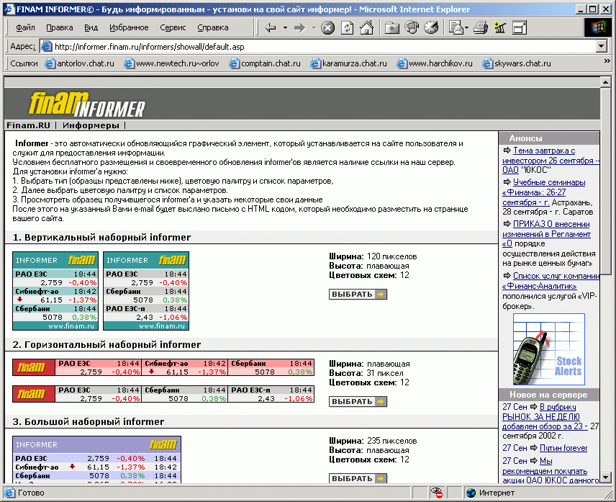Click the page scrollbar up arrow
The height and width of the screenshot is (502, 616).
click(605, 82)
